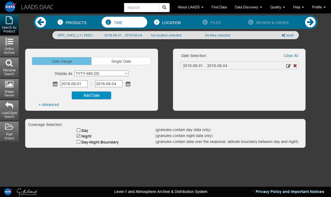Switch to Date Range tab
The width and height of the screenshot is (331, 197).
(x=62, y=61)
